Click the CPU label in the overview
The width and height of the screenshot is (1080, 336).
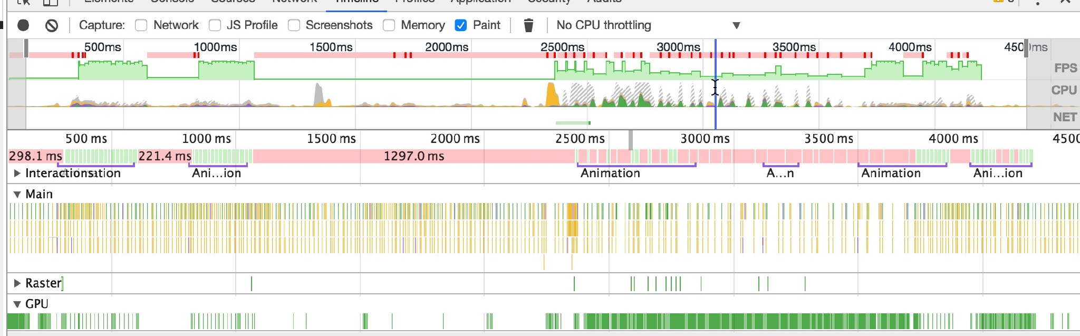1064,90
